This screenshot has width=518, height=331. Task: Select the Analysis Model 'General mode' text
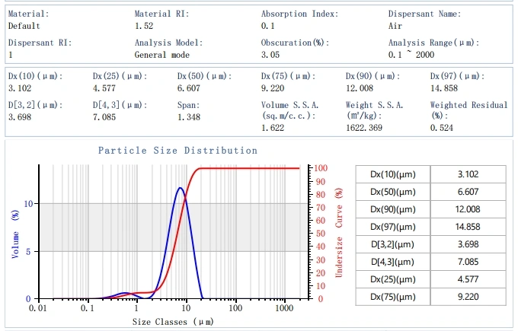click(162, 55)
